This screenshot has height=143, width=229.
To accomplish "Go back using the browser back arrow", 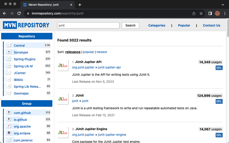I will pos(5,13).
